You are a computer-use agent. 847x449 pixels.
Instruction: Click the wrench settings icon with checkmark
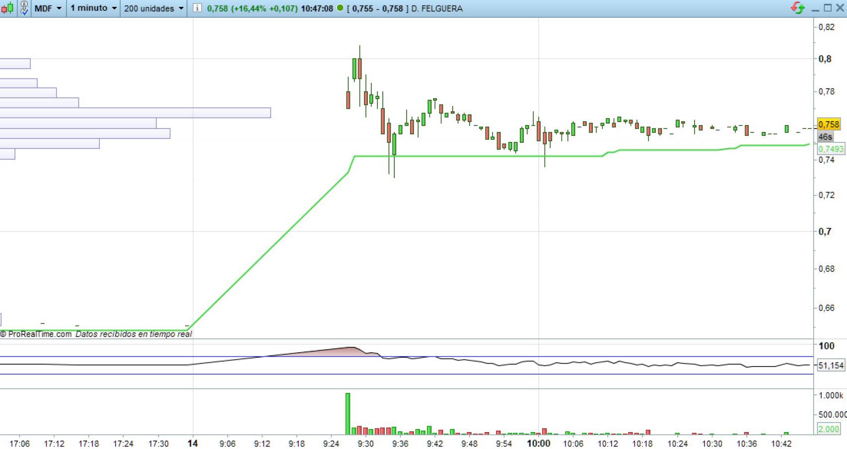click(x=24, y=8)
